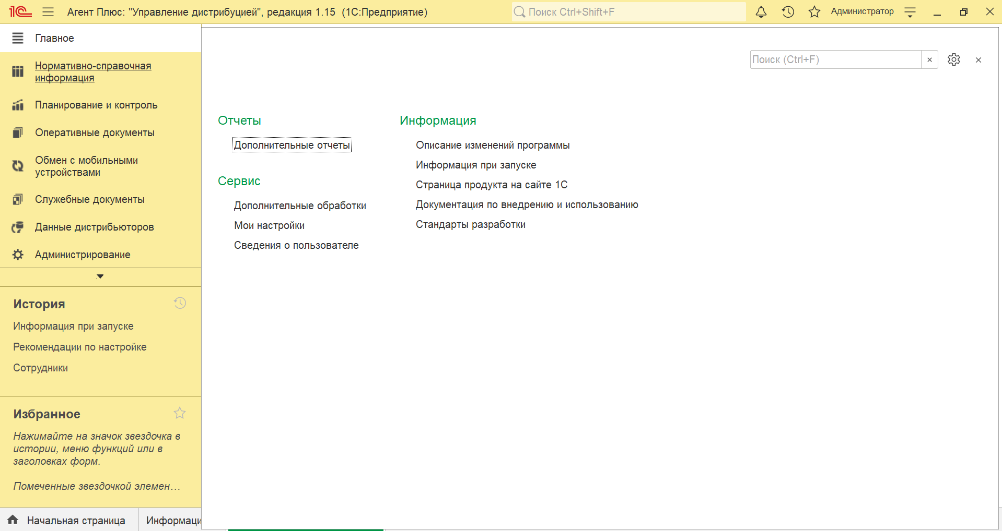Viewport: 1002px width, 531px height.
Task: Click the star icon in the Избранное panel
Action: [x=180, y=413]
